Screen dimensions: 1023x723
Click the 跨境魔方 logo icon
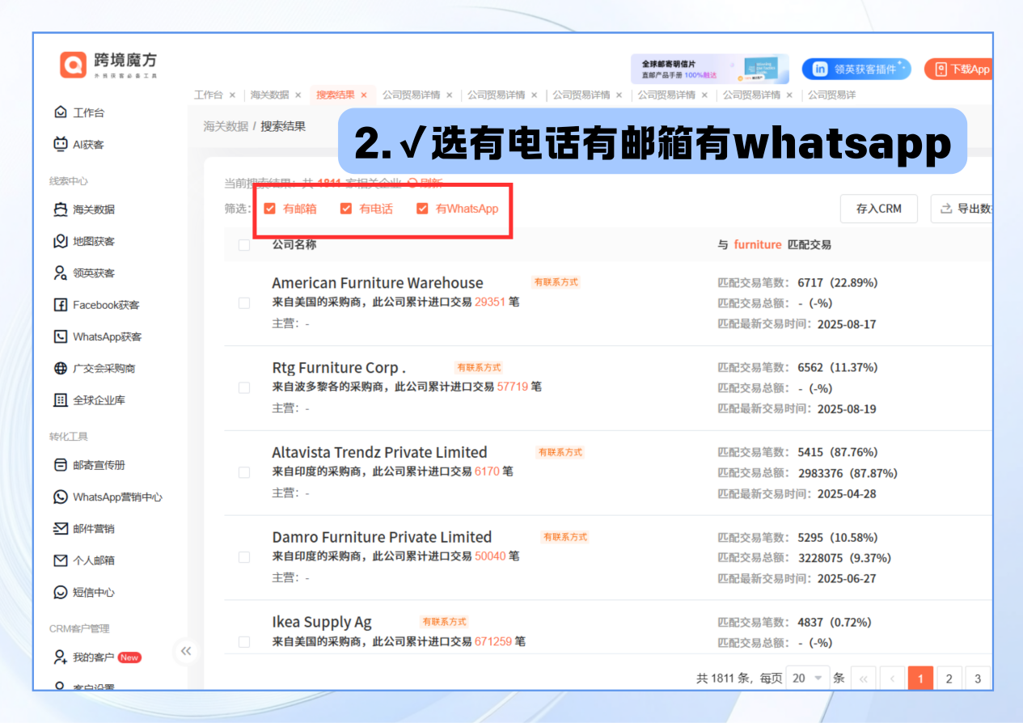(73, 65)
